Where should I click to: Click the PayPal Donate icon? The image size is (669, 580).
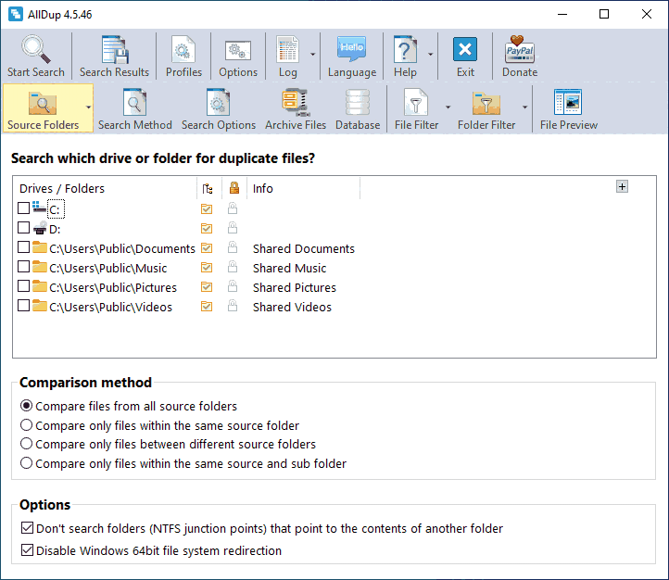point(519,50)
